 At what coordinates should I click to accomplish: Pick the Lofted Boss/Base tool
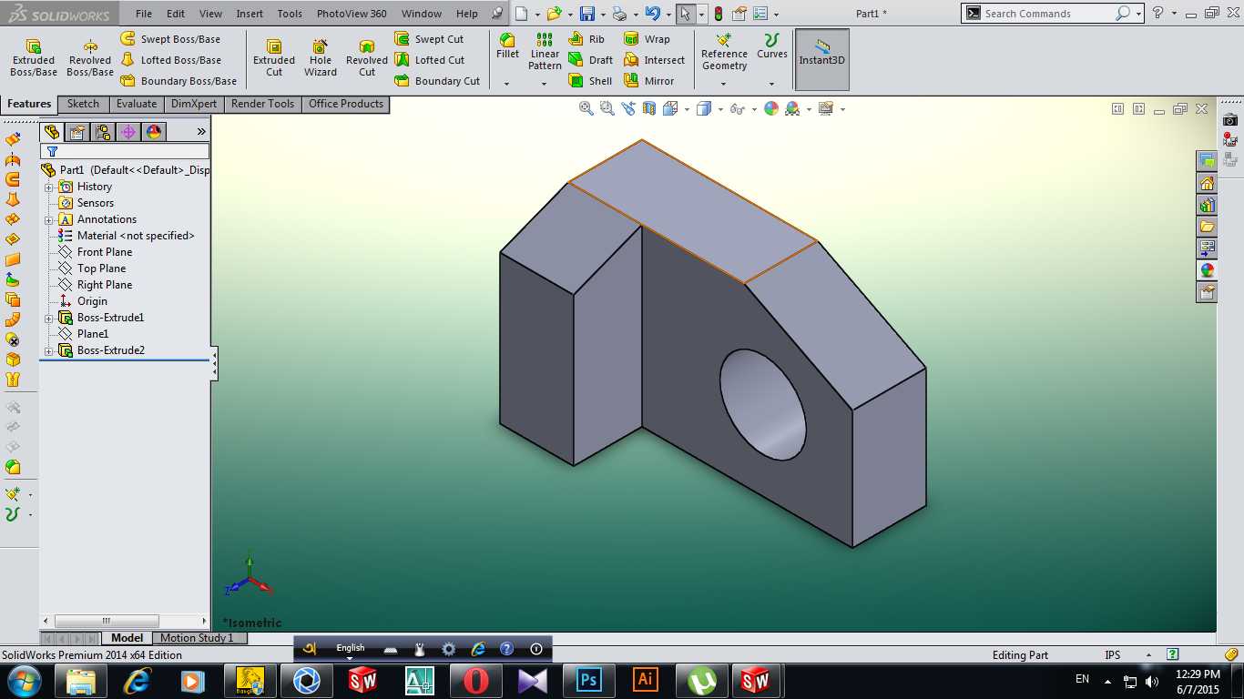(170, 60)
